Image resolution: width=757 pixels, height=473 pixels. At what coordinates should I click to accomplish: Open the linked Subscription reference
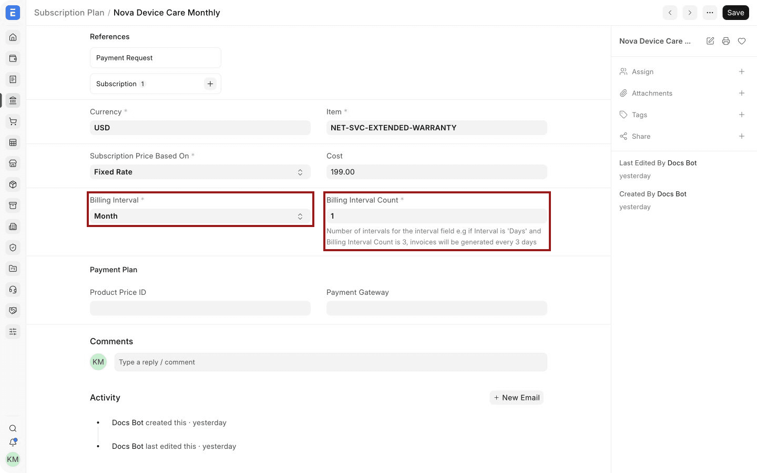coord(116,84)
